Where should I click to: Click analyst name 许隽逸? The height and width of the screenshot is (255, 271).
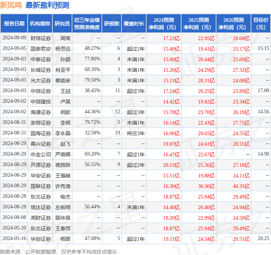tap(63, 186)
